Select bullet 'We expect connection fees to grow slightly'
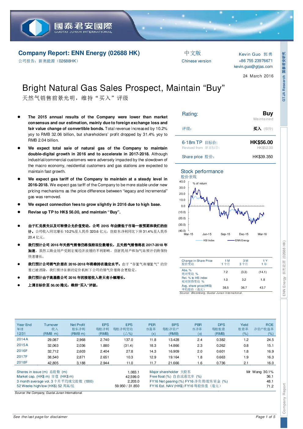The image size is (303, 429). 94,204
